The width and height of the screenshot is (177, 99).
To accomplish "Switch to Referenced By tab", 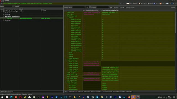I will pyautogui.click(x=73, y=92).
